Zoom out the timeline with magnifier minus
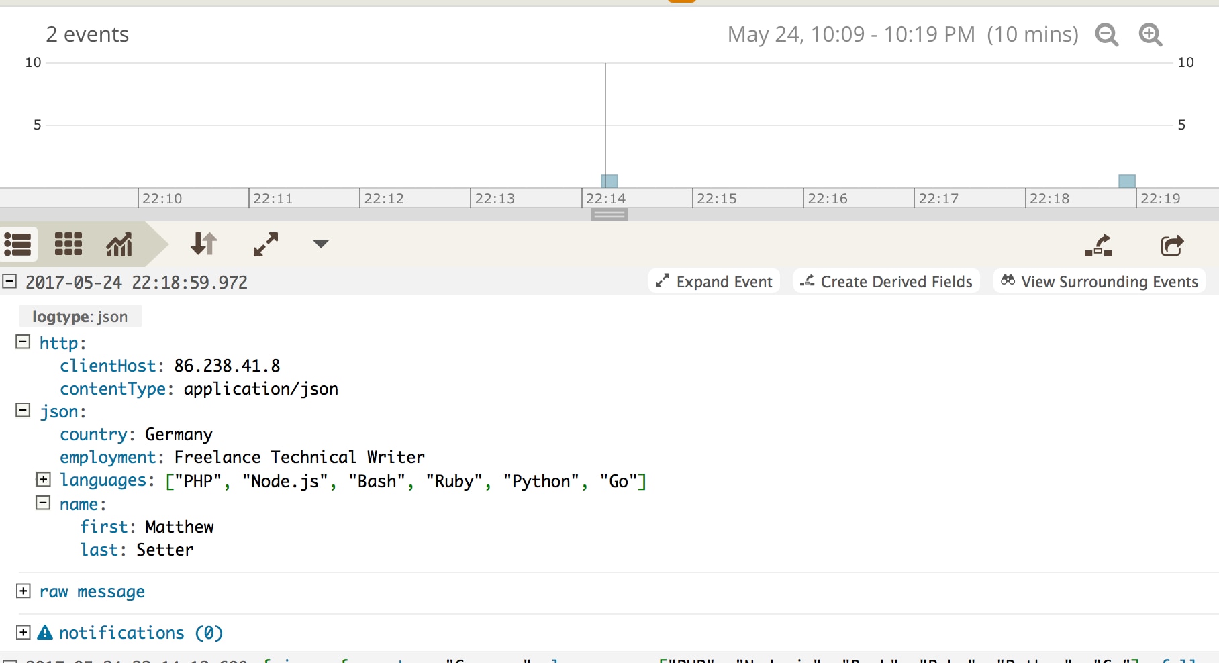 (1106, 34)
